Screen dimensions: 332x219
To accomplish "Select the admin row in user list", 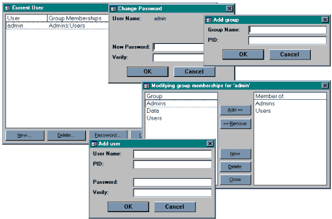I will (x=57, y=25).
